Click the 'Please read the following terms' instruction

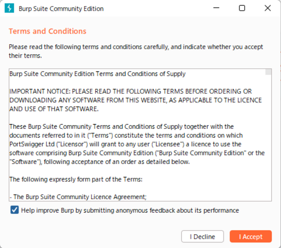136,51
